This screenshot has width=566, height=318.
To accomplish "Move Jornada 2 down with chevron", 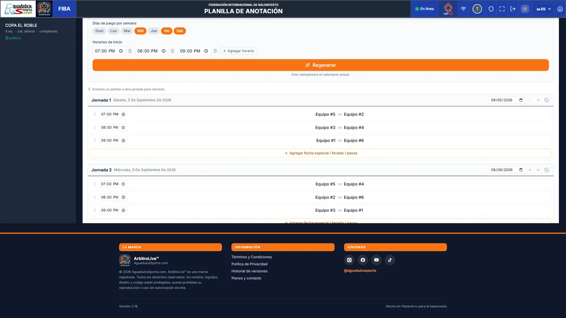I will pyautogui.click(x=538, y=170).
